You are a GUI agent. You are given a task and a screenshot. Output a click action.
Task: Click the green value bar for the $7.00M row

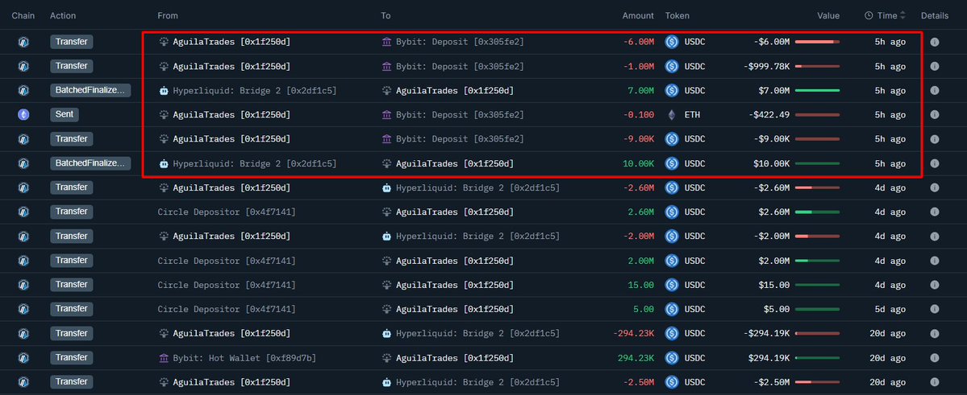coord(817,90)
